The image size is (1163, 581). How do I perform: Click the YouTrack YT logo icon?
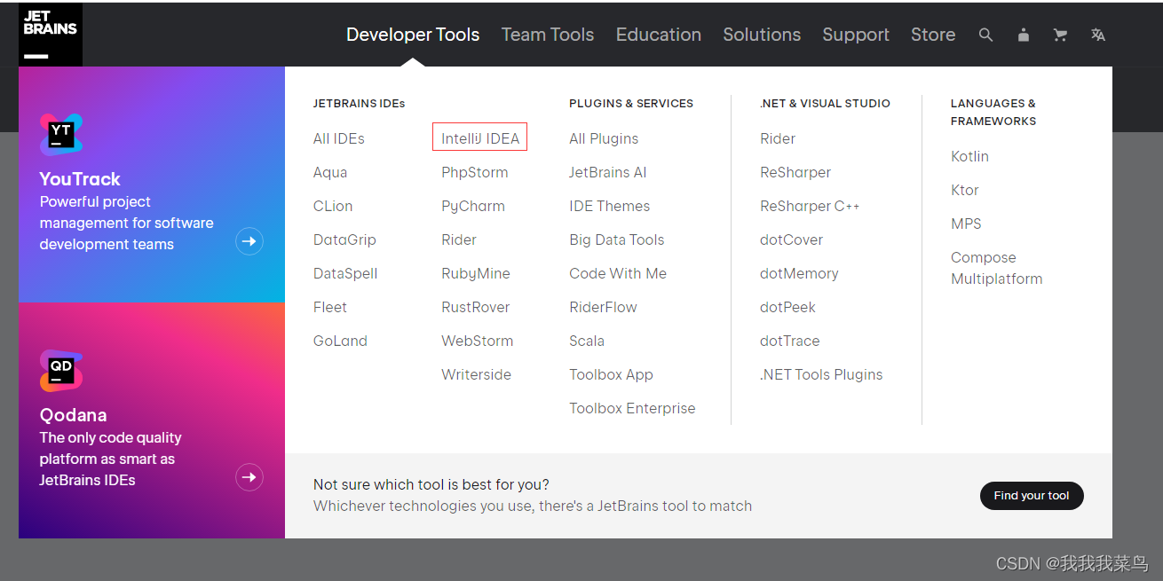click(61, 135)
